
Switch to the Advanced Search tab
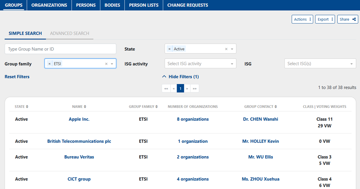(x=69, y=34)
